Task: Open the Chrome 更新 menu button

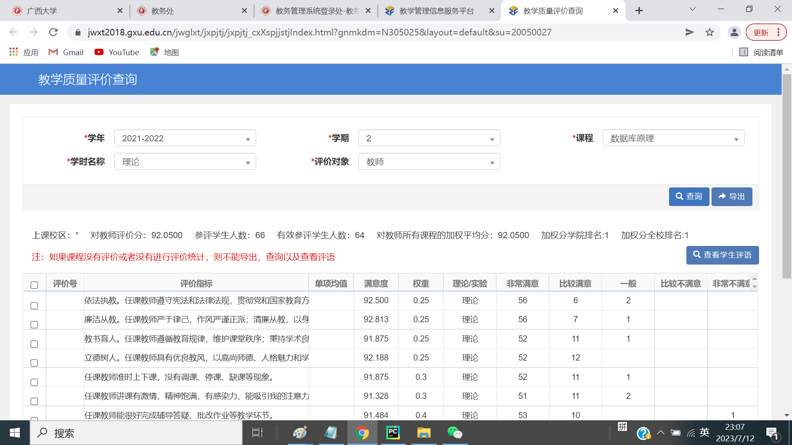Action: (766, 32)
